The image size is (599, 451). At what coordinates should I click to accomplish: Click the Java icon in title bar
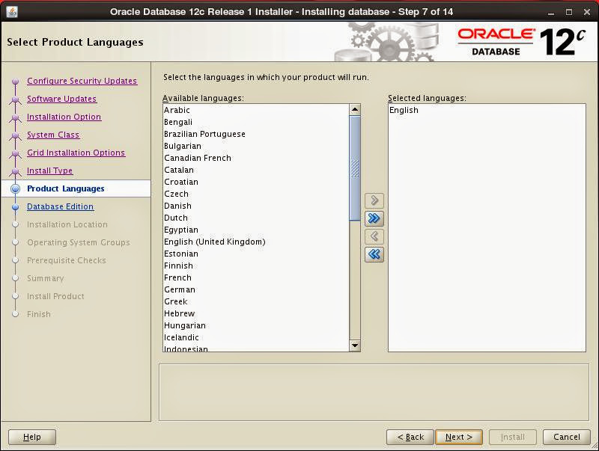tap(12, 12)
